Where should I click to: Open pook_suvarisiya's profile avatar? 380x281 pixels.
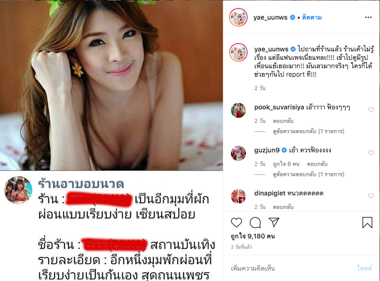pos(238,110)
